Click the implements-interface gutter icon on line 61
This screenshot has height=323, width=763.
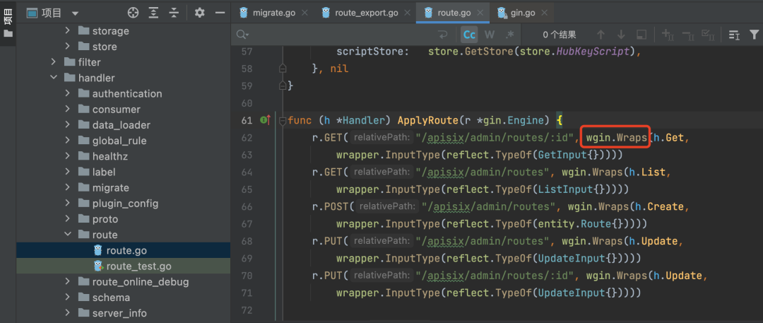click(x=265, y=120)
